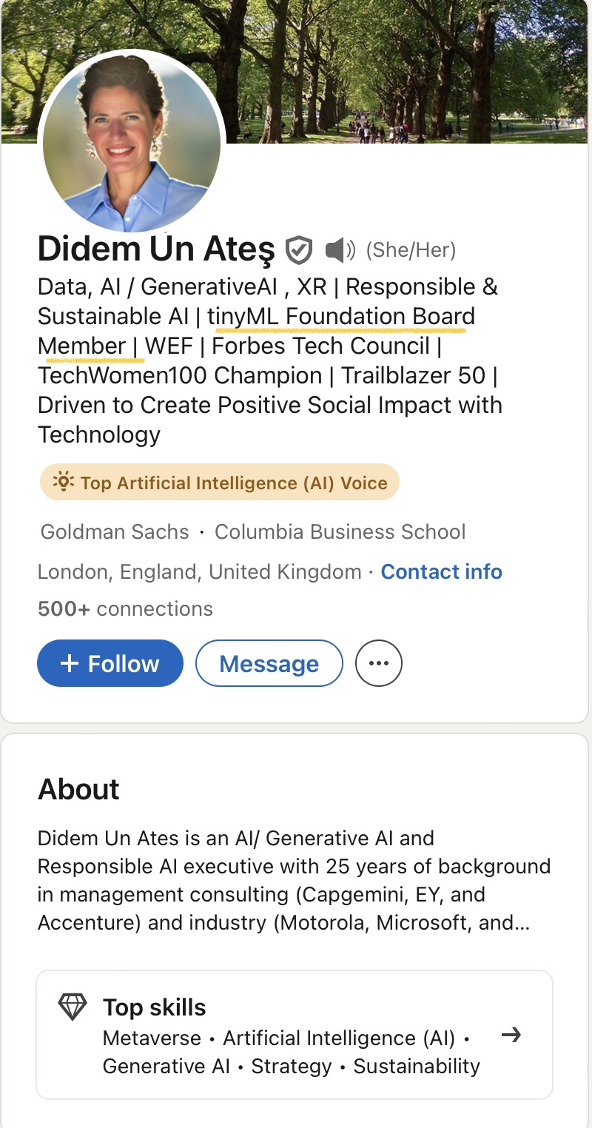Click the Goldman Sachs company text
Screen dimensions: 592x1128
point(115,531)
